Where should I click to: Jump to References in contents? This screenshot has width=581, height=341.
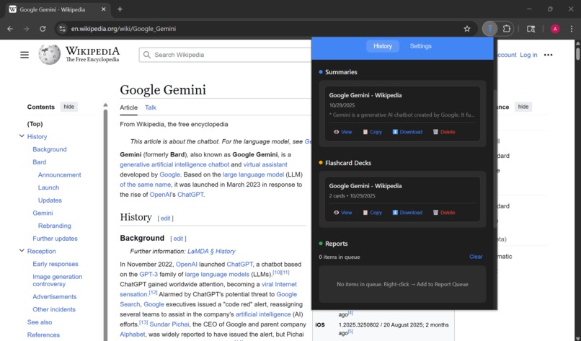click(x=43, y=335)
